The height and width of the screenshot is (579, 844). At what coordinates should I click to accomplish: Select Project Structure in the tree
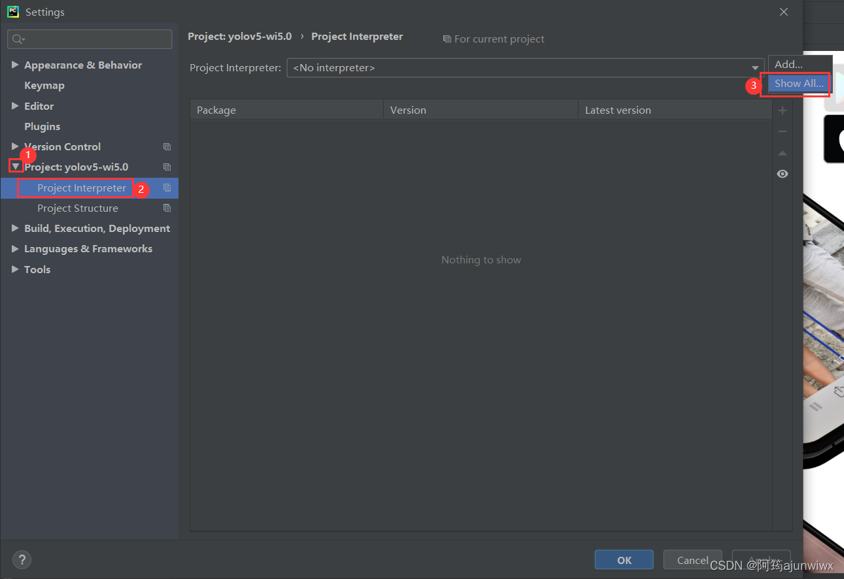tap(78, 208)
